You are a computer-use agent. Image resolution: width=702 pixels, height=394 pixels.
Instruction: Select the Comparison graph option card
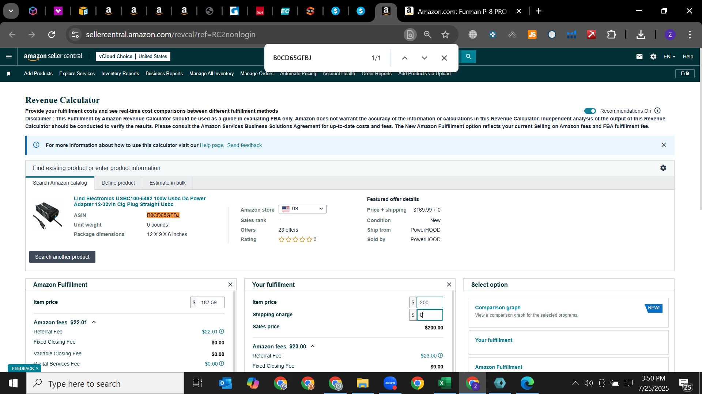click(x=569, y=312)
